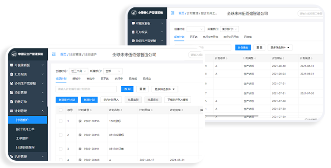331x168 pixels.
Task: Click the 可视化看板 monitor icon in back window sidebar
Action: coord(133,24)
